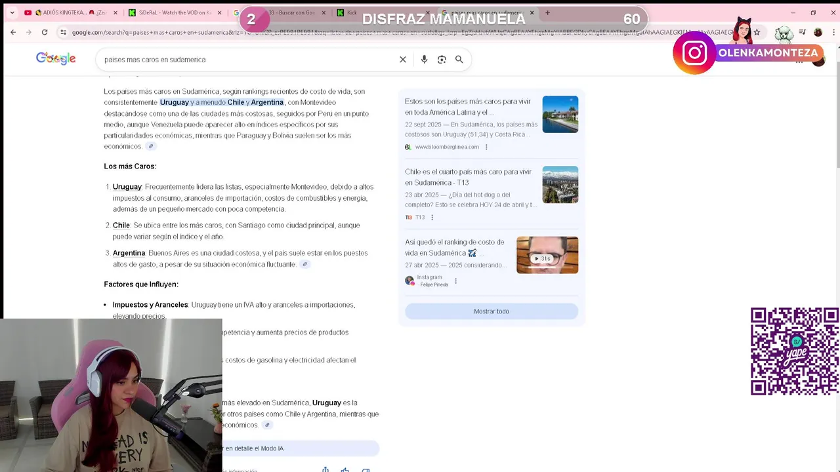Viewport: 840px width, 472px height.
Task: View the Santiago city thumbnail of T13
Action: point(560,185)
